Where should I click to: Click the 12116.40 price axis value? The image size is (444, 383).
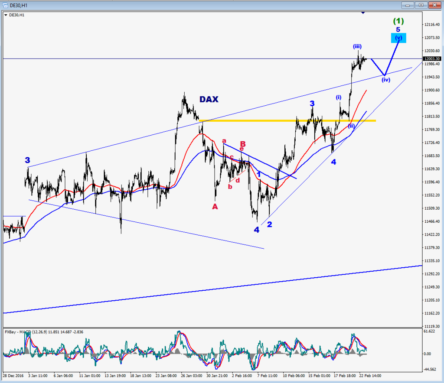click(x=432, y=25)
